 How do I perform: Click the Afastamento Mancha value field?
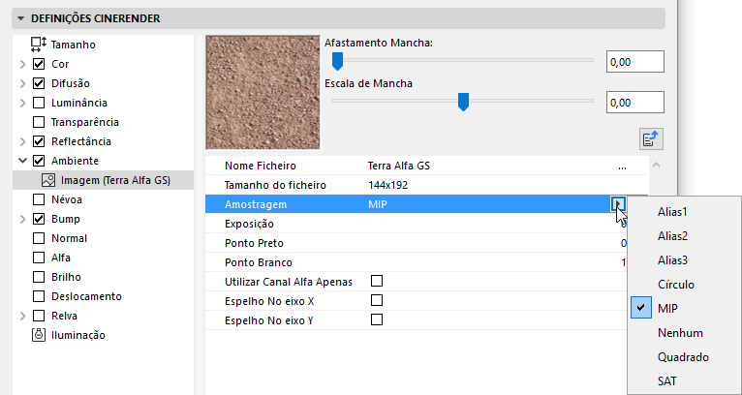click(x=634, y=62)
